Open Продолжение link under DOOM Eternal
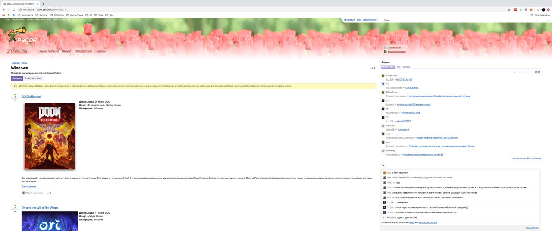This screenshot has height=231, width=552. (x=29, y=186)
